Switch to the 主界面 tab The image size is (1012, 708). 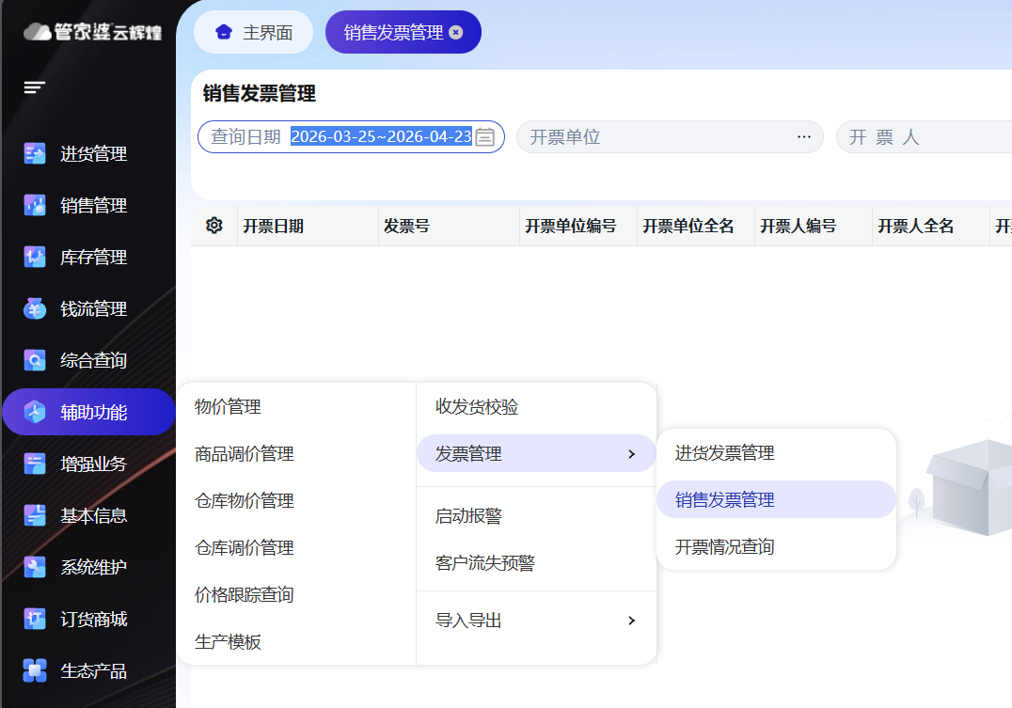[254, 32]
